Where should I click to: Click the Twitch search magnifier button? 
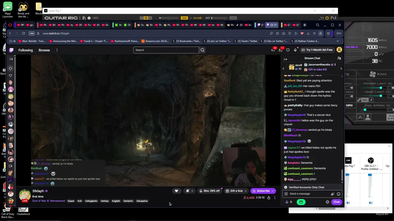[x=202, y=50]
